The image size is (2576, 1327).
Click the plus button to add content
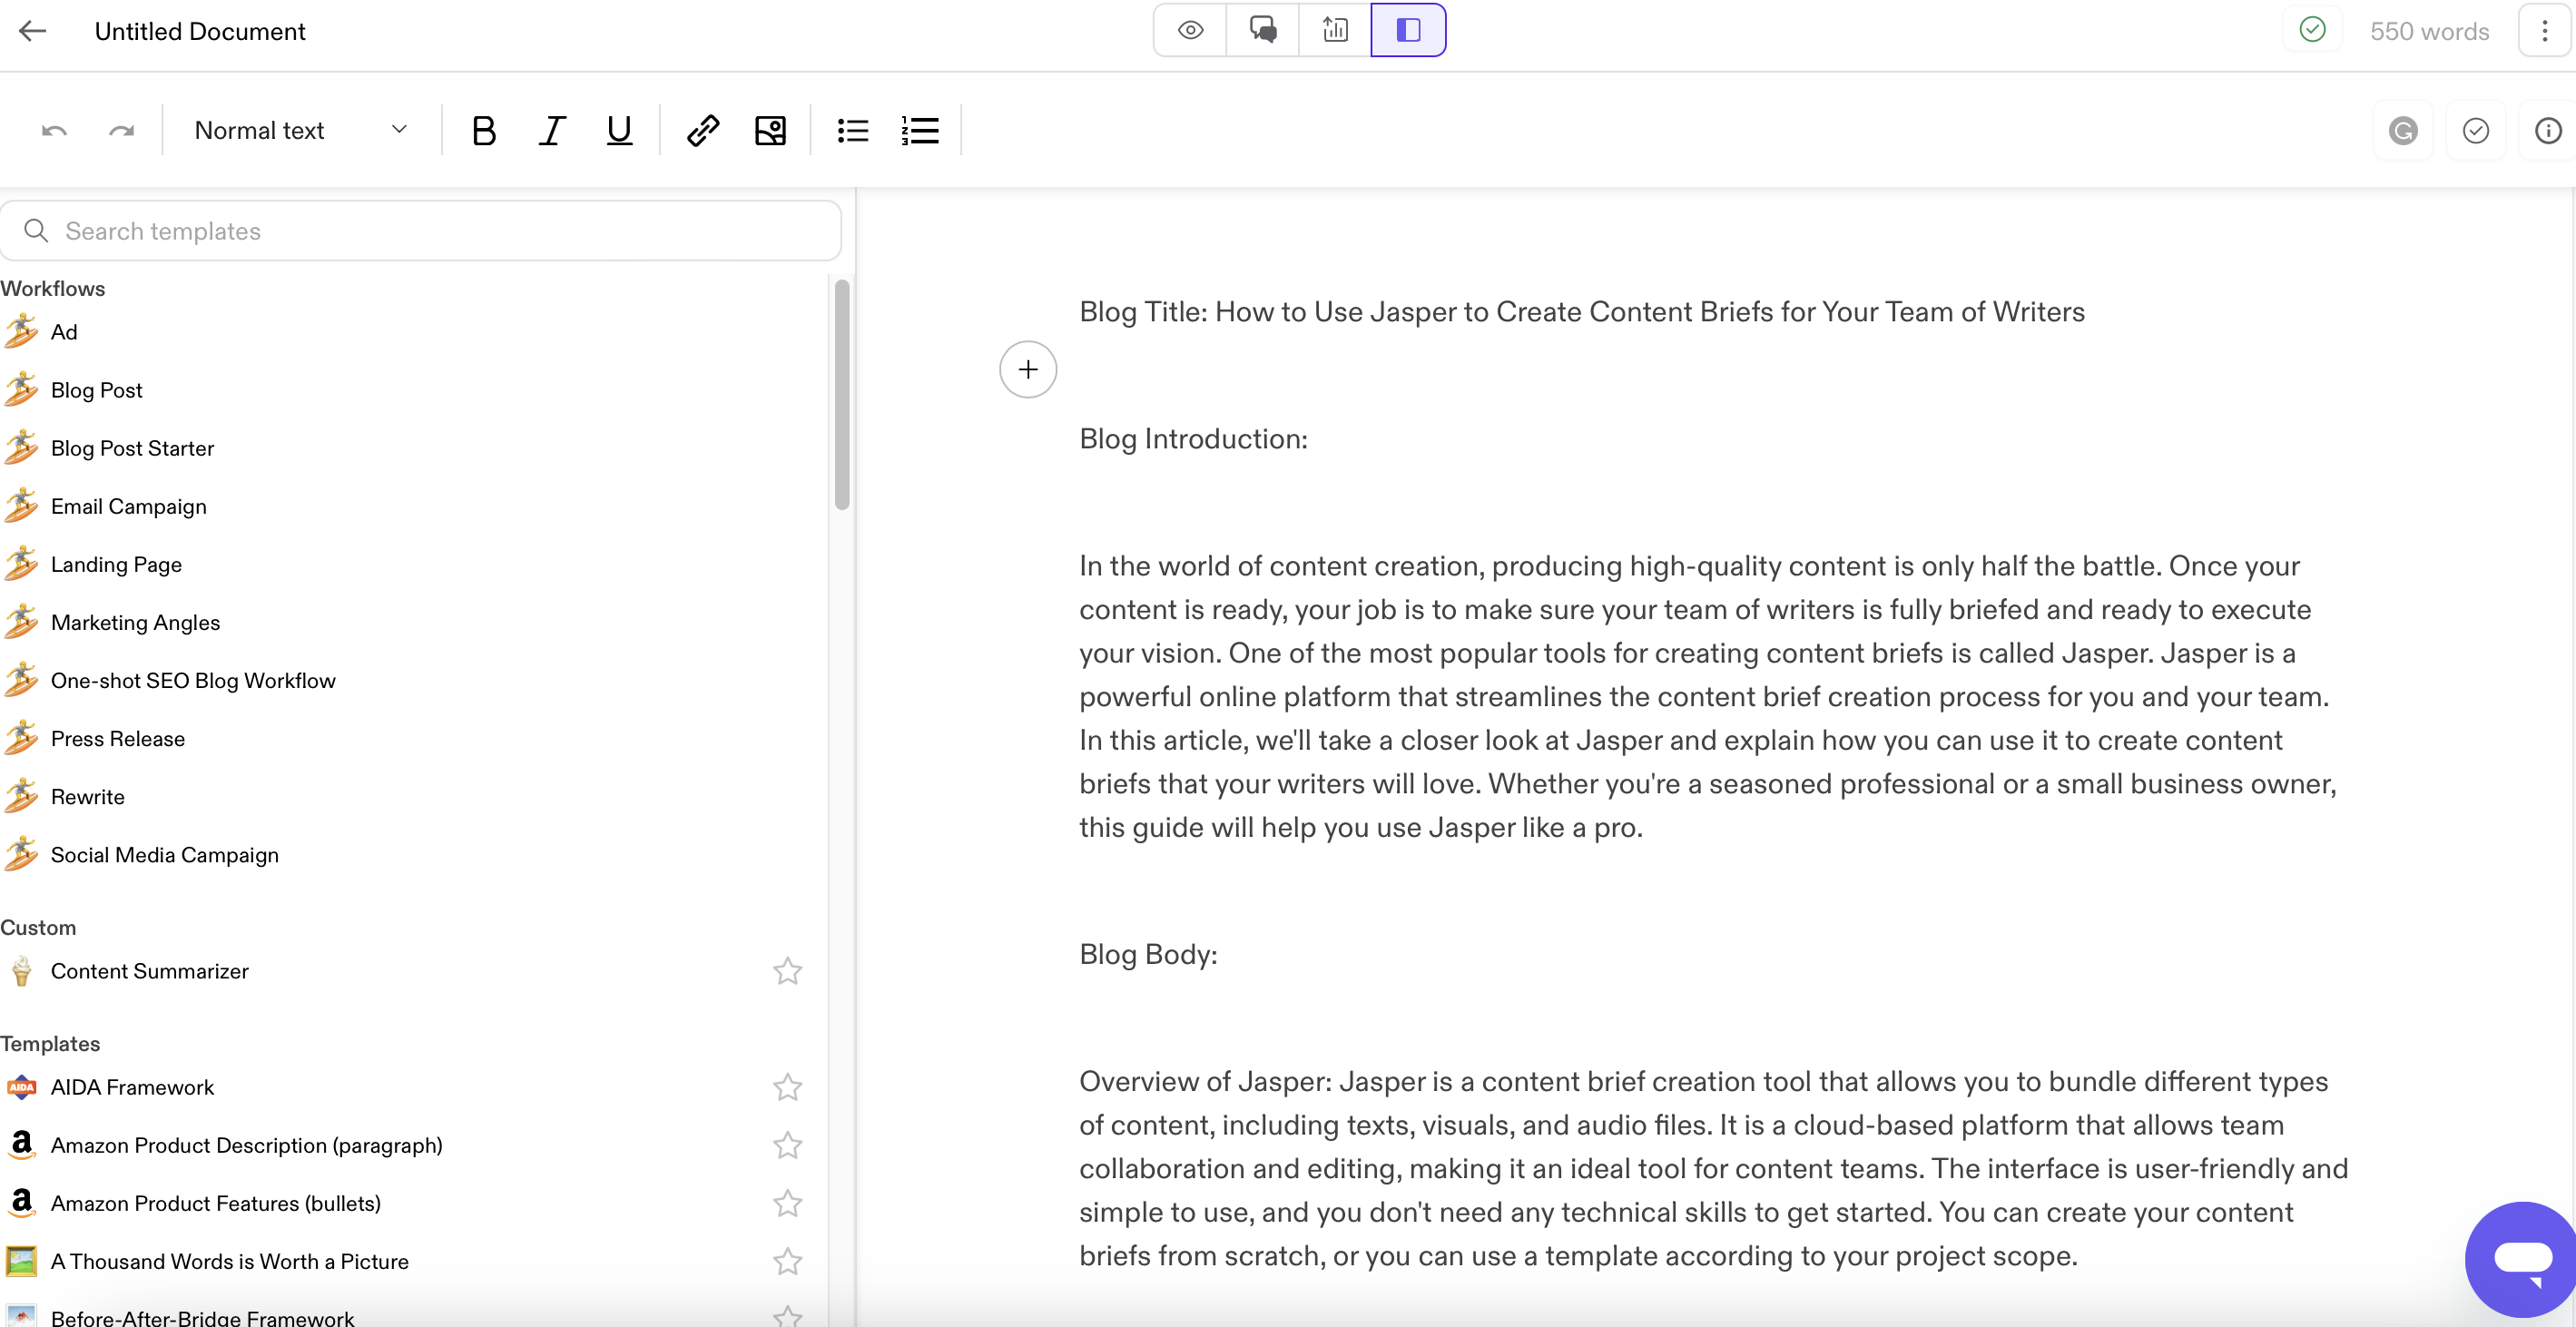(x=1028, y=370)
